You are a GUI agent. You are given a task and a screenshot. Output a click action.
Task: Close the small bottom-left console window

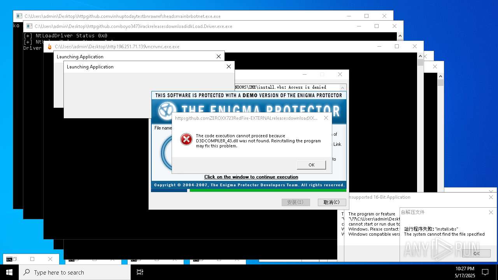(x=50, y=259)
